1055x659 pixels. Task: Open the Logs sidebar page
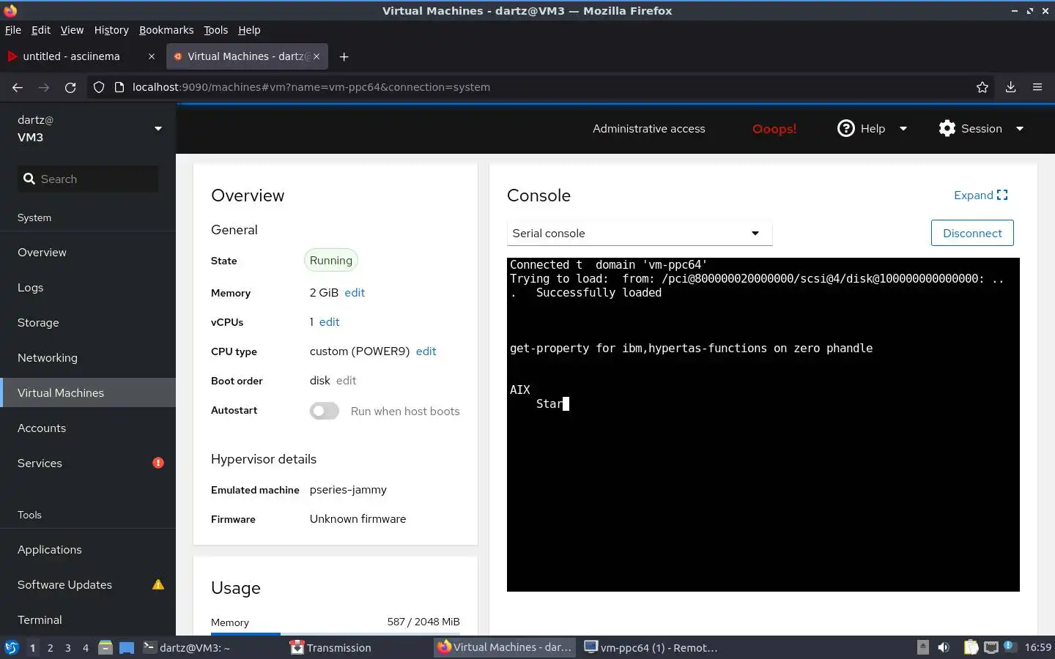pyautogui.click(x=88, y=287)
